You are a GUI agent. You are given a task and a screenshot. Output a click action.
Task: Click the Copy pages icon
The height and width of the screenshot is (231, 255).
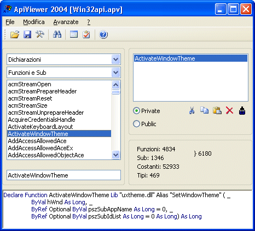(204, 110)
